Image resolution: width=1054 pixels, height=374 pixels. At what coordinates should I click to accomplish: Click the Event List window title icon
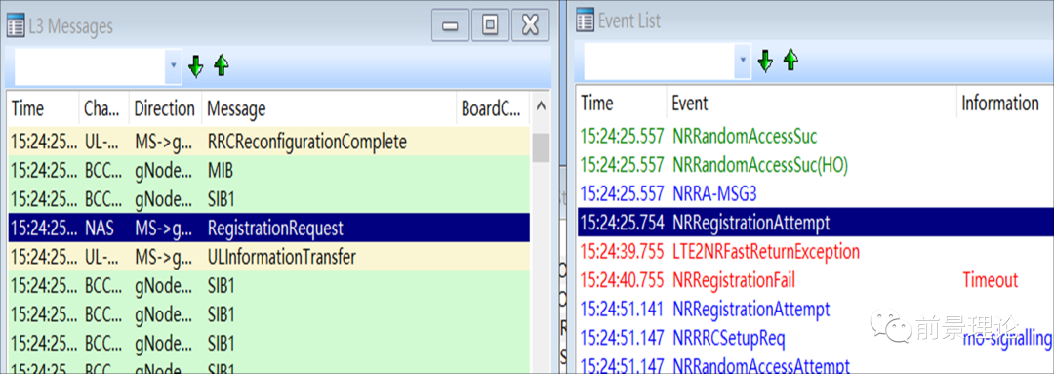coord(585,21)
